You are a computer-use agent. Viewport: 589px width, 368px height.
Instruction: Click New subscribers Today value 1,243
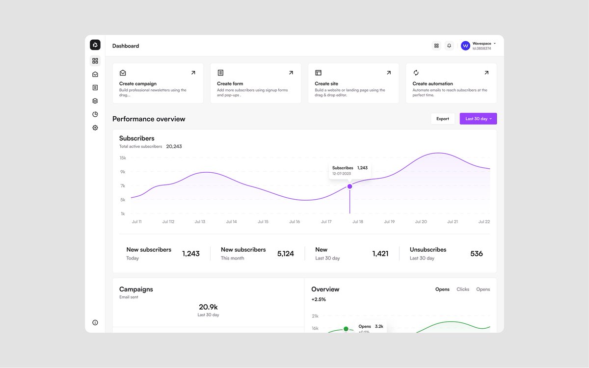click(191, 254)
